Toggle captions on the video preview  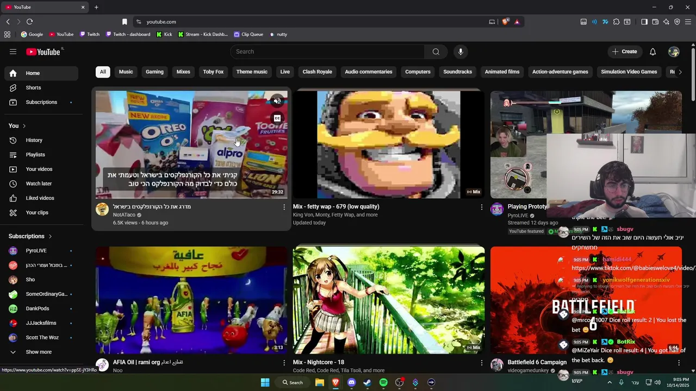click(x=277, y=118)
